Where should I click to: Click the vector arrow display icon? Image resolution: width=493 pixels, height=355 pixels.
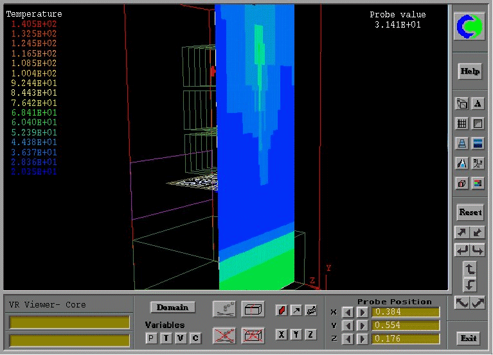pos(296,311)
